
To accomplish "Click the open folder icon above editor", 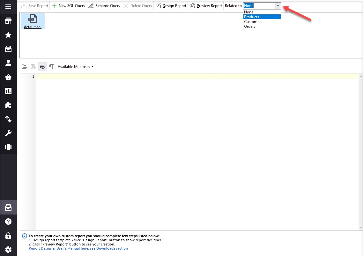I will pyautogui.click(x=24, y=67).
